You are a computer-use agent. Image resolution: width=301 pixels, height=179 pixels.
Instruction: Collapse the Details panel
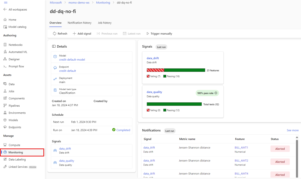click(54, 46)
